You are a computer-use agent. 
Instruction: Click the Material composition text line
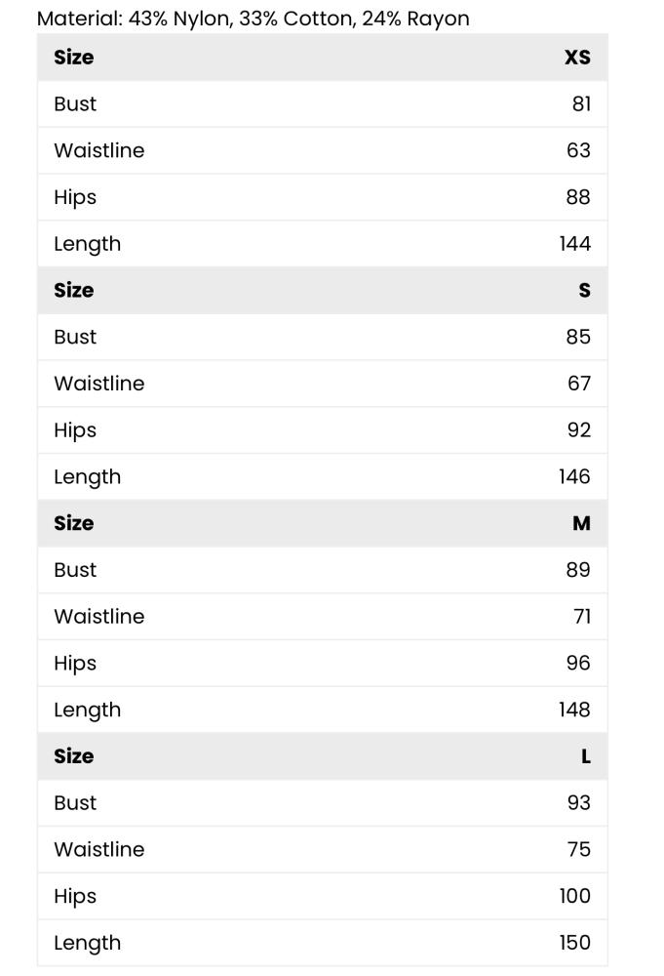254,19
